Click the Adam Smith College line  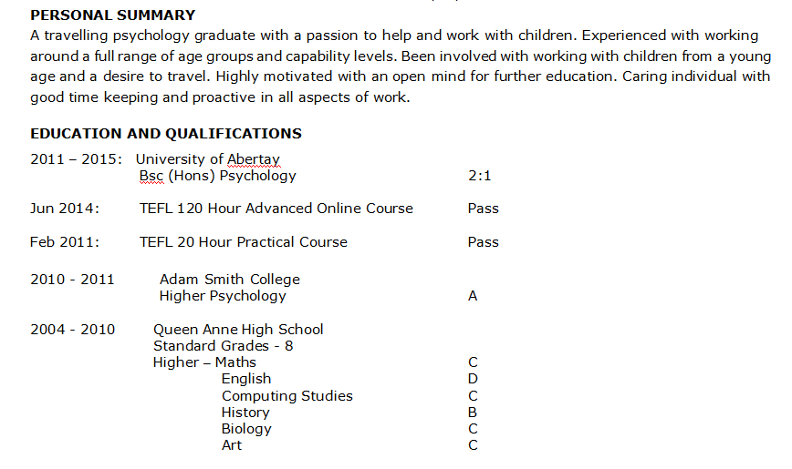click(x=229, y=280)
